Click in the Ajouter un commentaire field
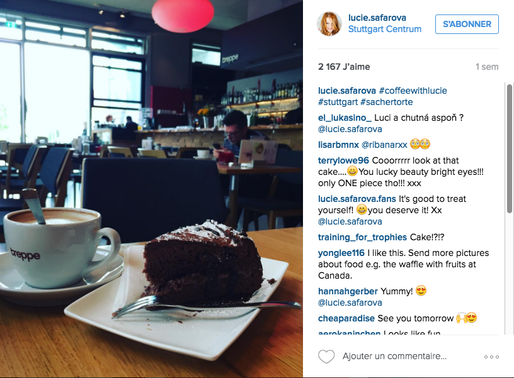 394,356
